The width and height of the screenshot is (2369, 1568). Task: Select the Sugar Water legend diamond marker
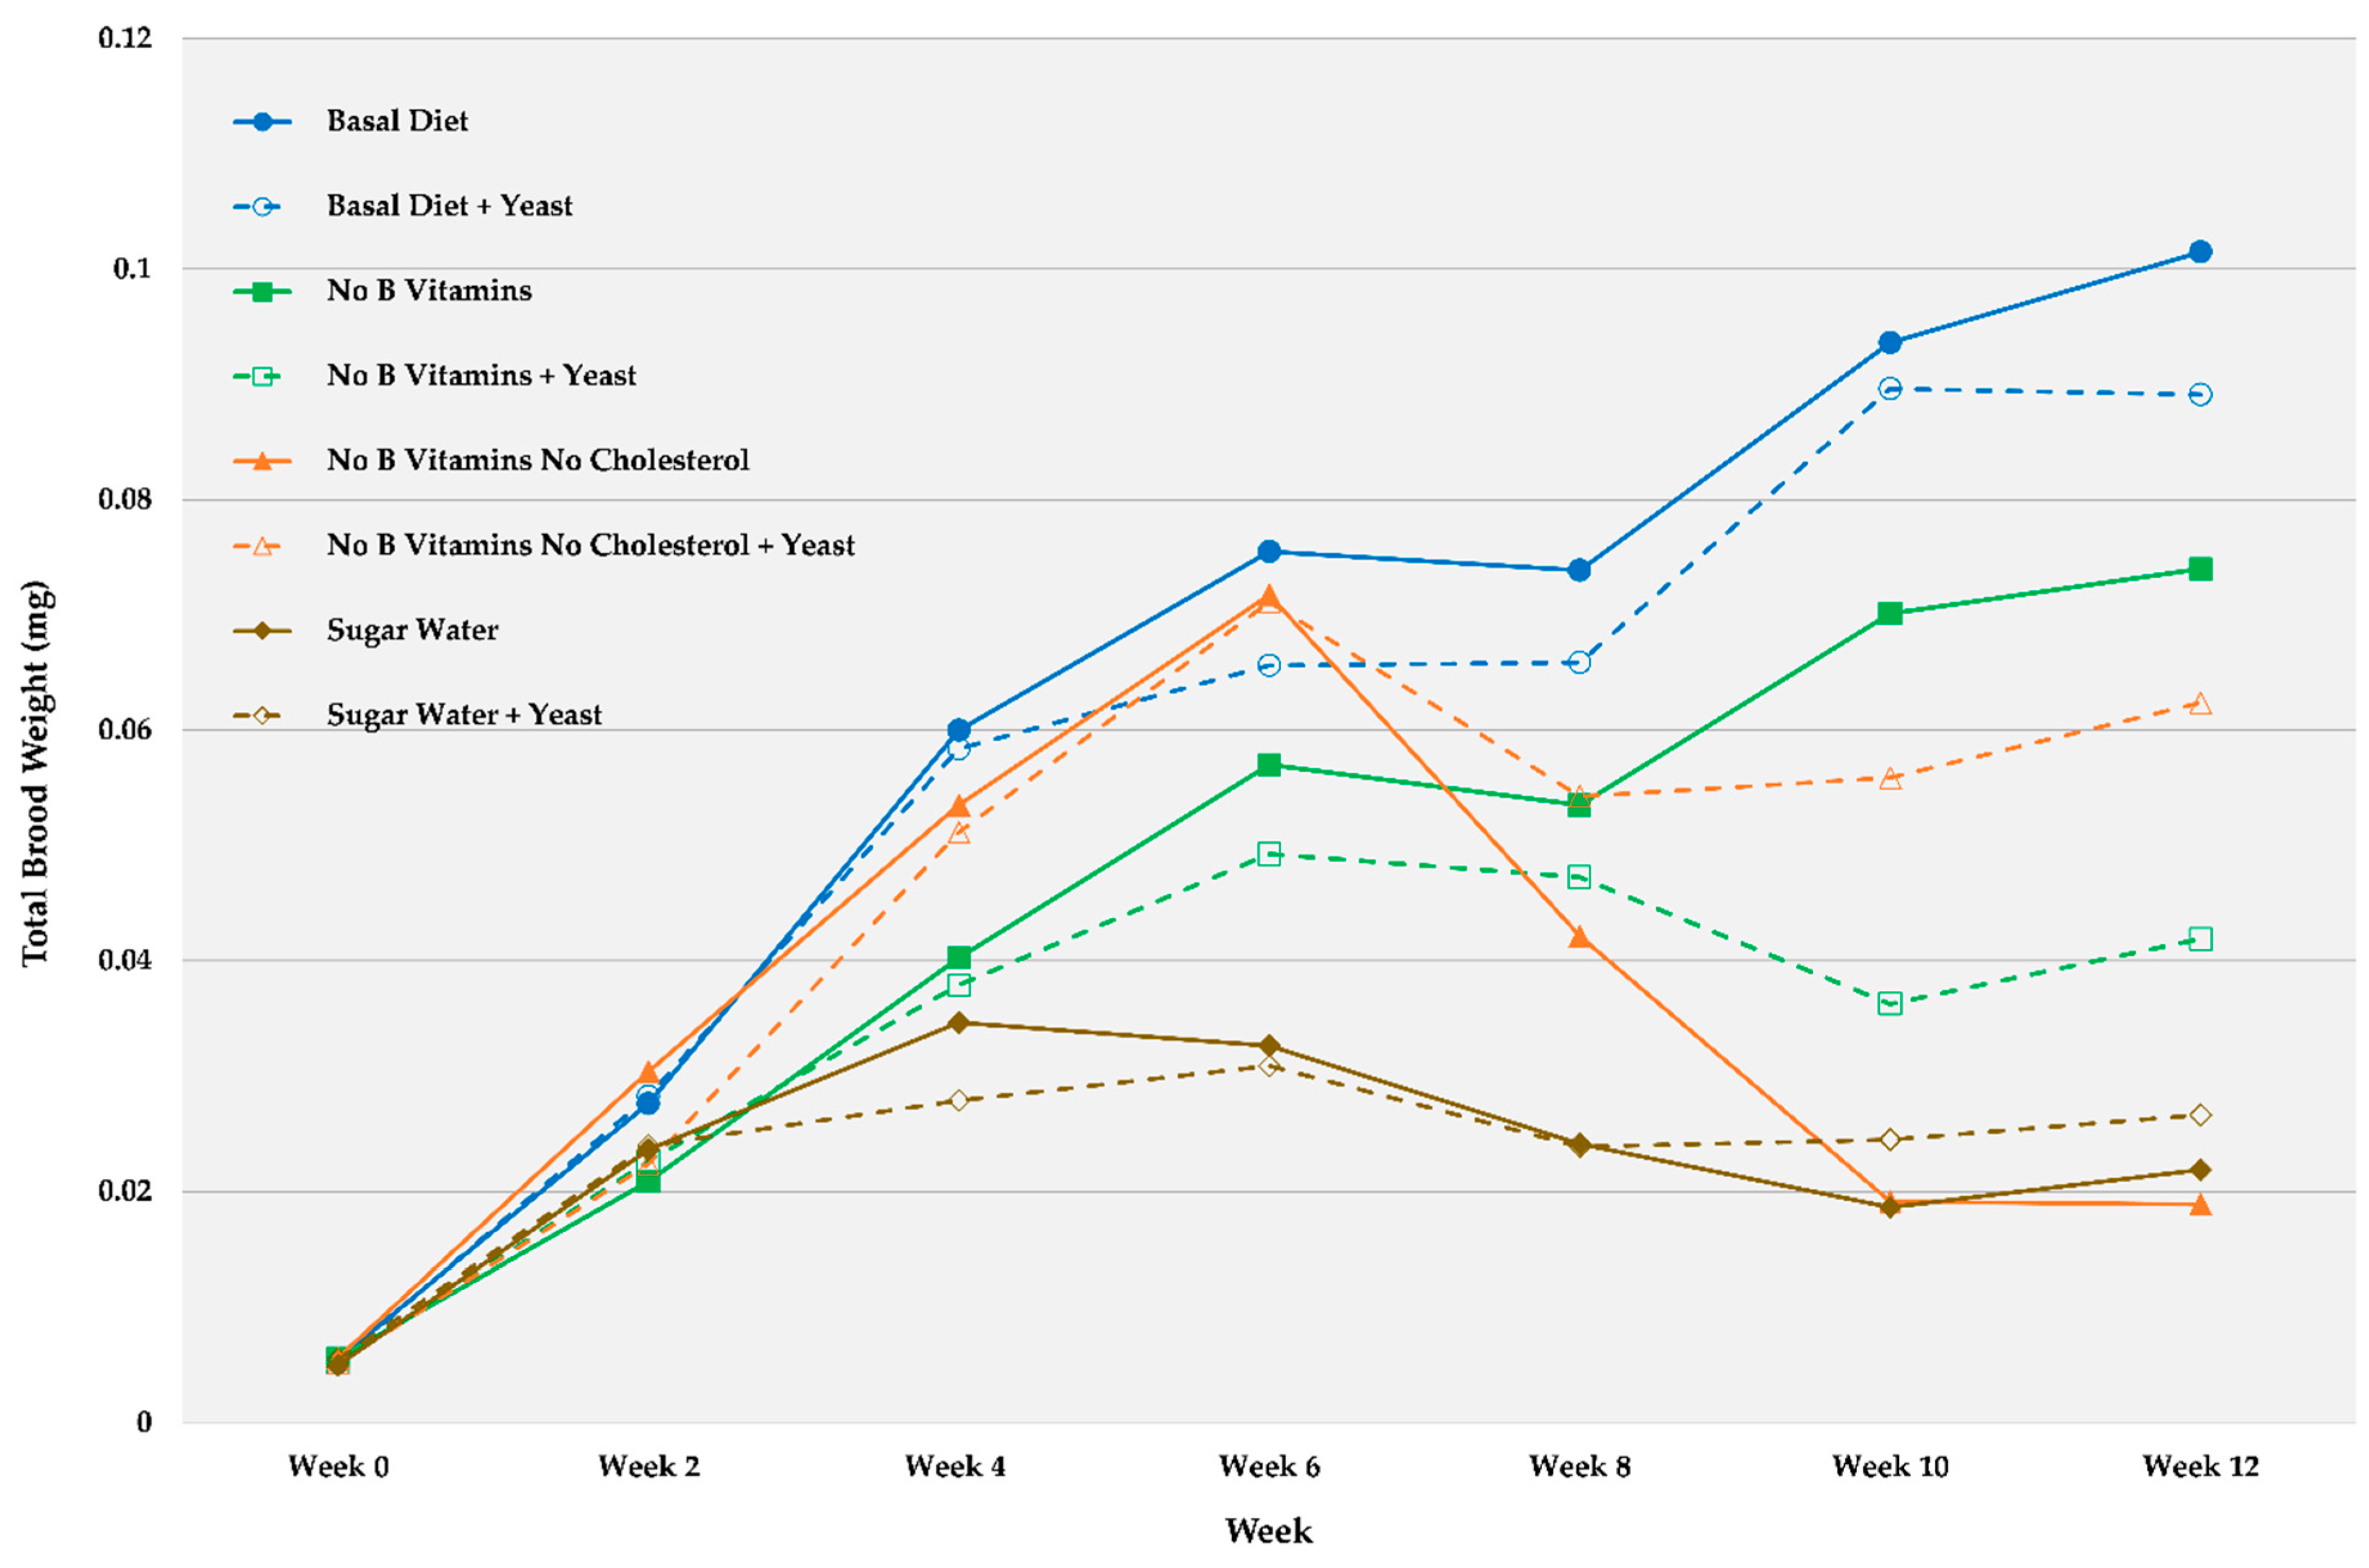[x=262, y=631]
